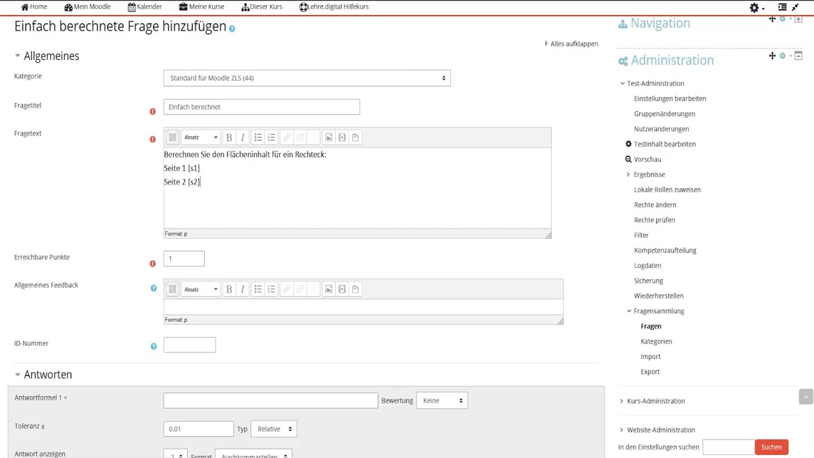Image resolution: width=814 pixels, height=458 pixels.
Task: Open Einstellungen bearbeiten link
Action: pos(670,99)
